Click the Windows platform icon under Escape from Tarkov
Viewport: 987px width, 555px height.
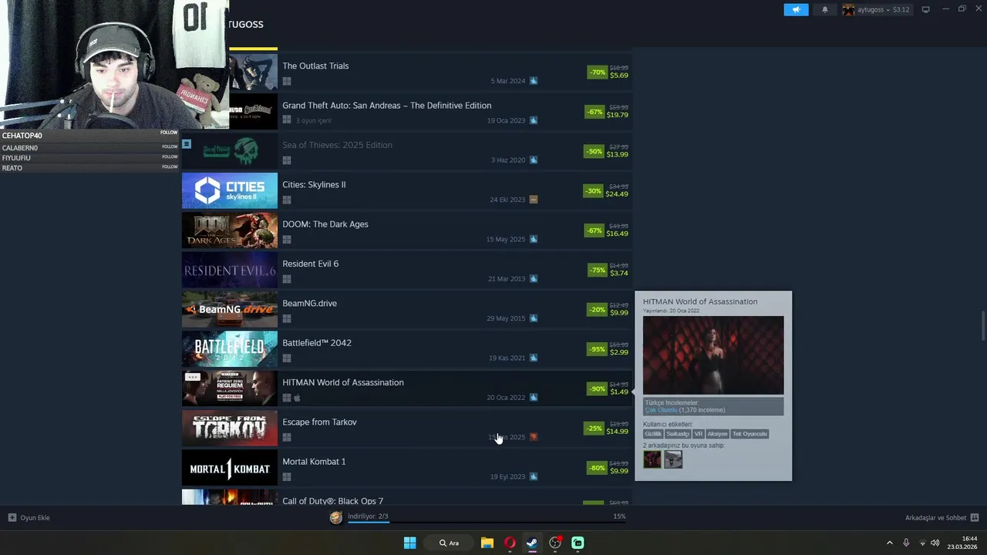point(287,437)
